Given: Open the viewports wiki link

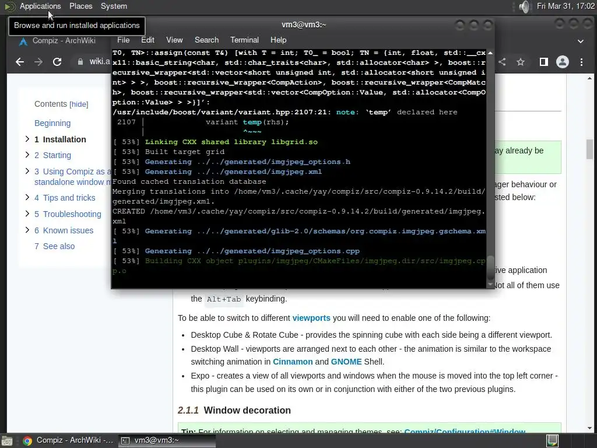Looking at the screenshot, I should click(x=311, y=318).
